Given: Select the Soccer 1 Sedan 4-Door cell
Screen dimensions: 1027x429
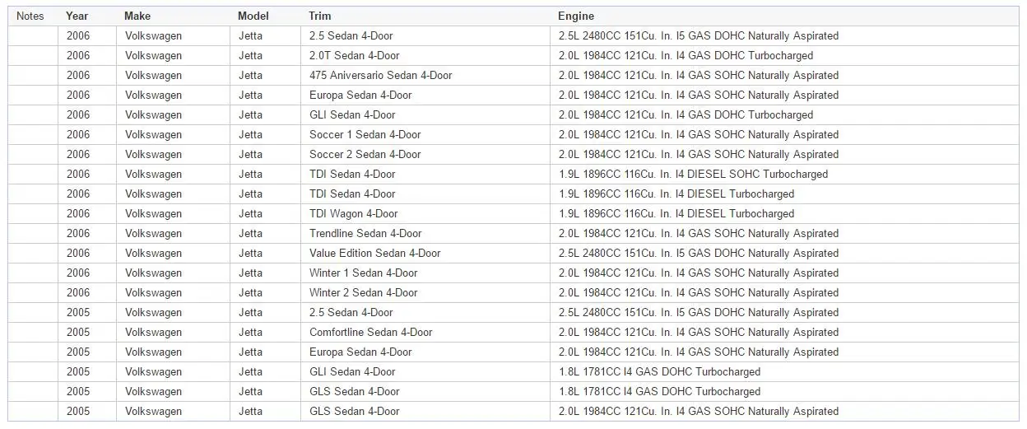Looking at the screenshot, I should click(x=425, y=135).
